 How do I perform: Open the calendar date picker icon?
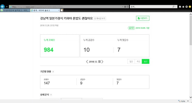[x=99, y=61]
